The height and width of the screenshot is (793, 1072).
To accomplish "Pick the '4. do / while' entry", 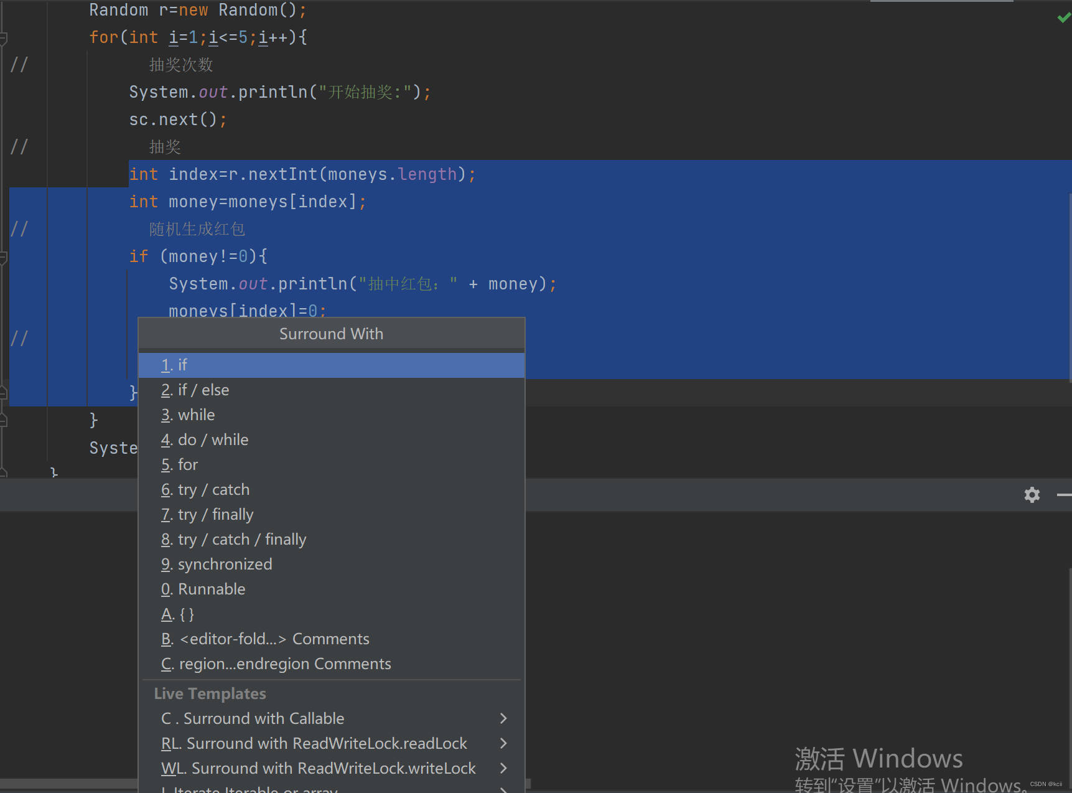I will (331, 439).
